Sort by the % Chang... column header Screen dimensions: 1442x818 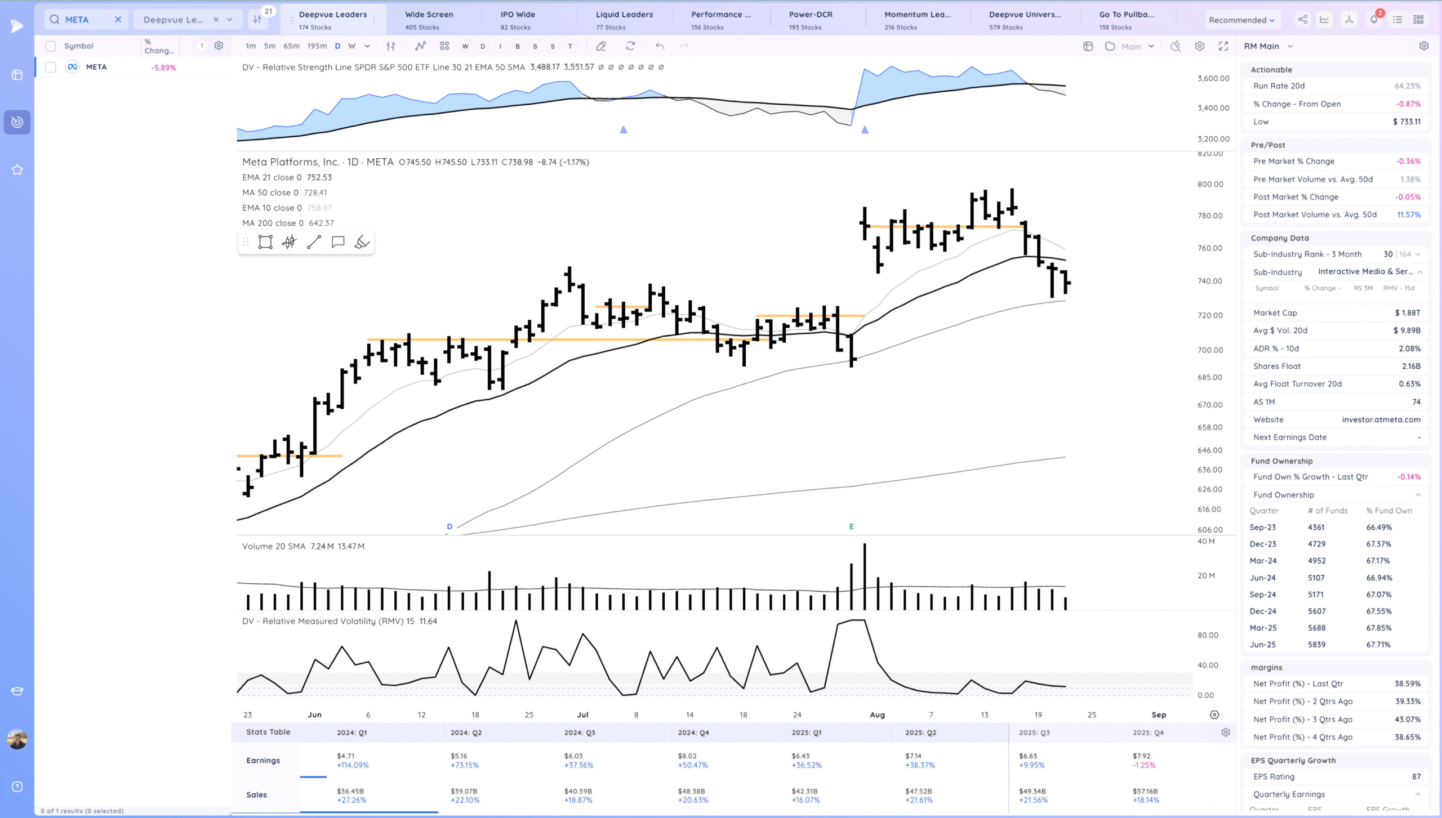pos(159,46)
